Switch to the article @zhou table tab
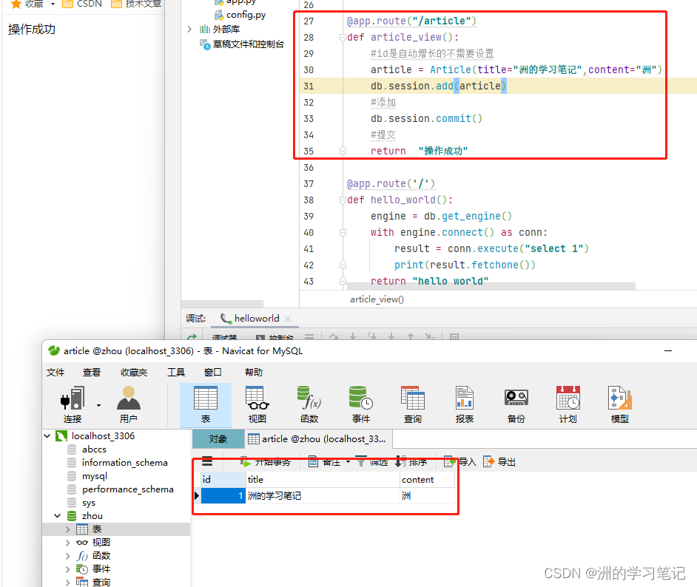 coord(317,439)
